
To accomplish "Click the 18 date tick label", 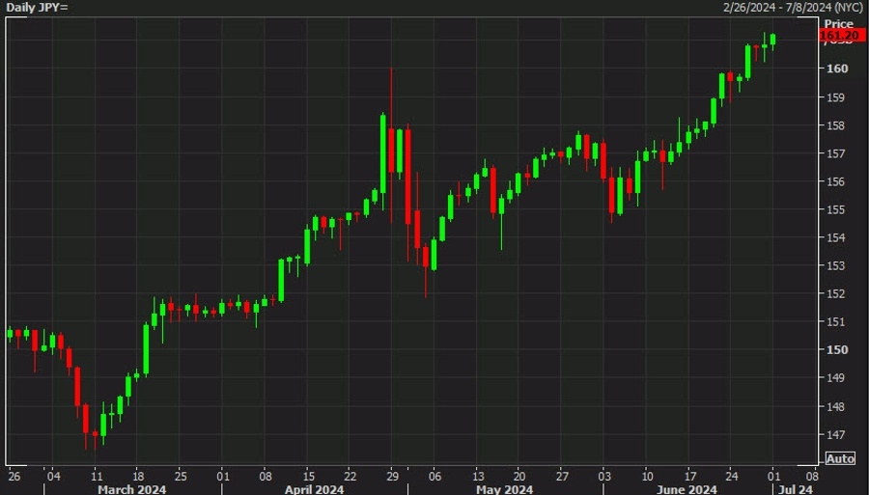I will click(x=138, y=476).
